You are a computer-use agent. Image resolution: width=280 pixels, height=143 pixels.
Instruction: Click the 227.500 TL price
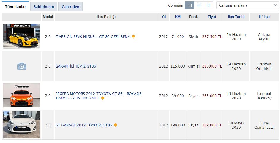click(212, 37)
